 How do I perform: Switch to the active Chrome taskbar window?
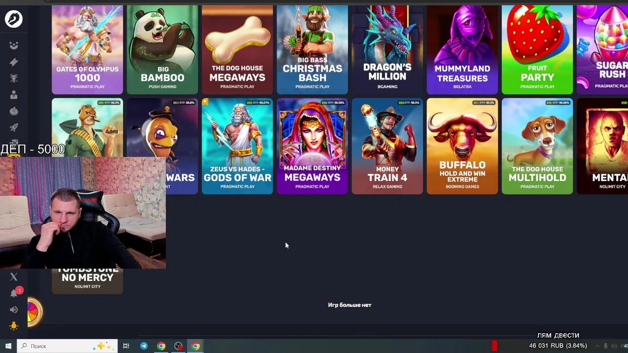pos(196,346)
